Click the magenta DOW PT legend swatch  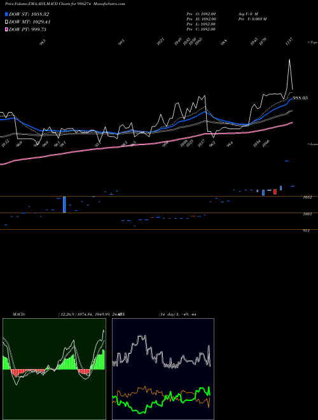(6, 29)
